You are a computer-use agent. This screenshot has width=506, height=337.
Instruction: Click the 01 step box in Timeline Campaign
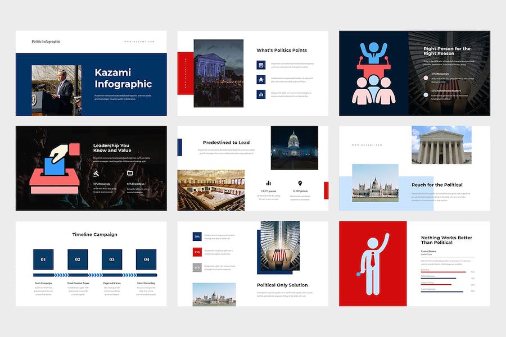43,259
